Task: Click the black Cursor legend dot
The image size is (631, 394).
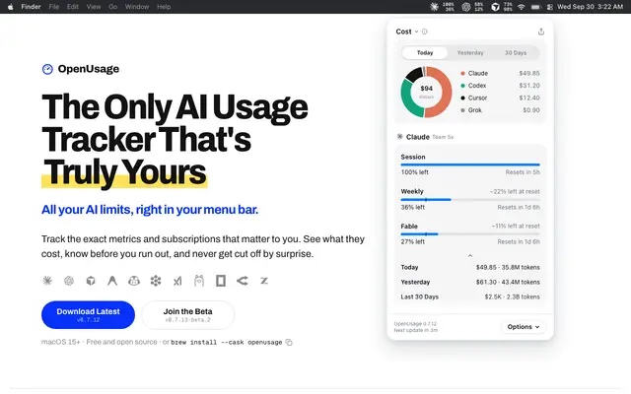Action: pyautogui.click(x=462, y=98)
